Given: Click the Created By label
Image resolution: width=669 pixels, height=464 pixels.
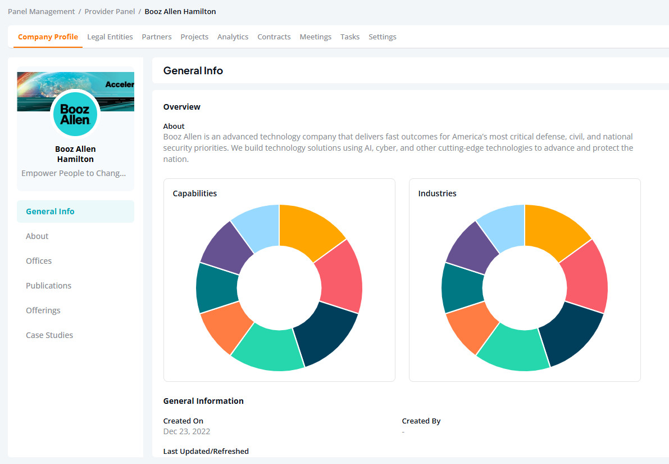Looking at the screenshot, I should (x=421, y=421).
